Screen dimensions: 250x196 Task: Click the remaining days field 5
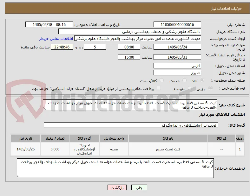point(95,47)
